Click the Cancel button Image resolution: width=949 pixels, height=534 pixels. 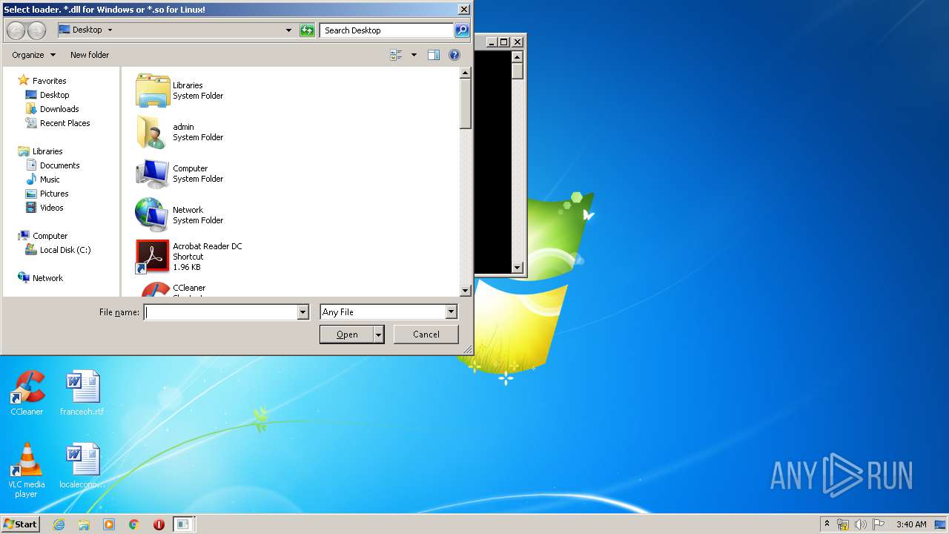426,334
